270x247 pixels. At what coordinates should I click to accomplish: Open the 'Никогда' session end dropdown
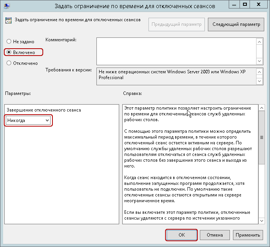(28, 120)
